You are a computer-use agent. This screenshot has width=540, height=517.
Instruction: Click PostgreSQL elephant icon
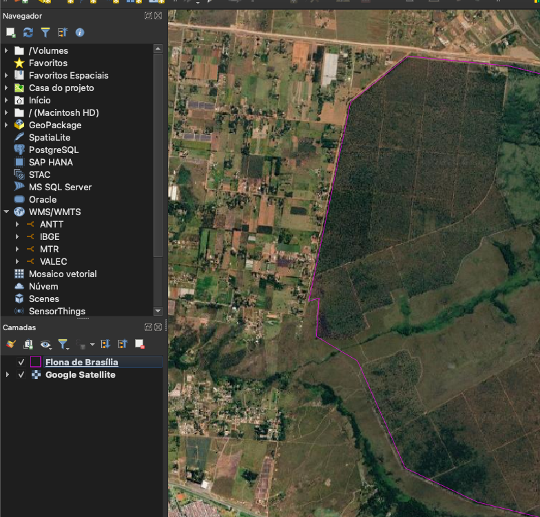(x=19, y=150)
